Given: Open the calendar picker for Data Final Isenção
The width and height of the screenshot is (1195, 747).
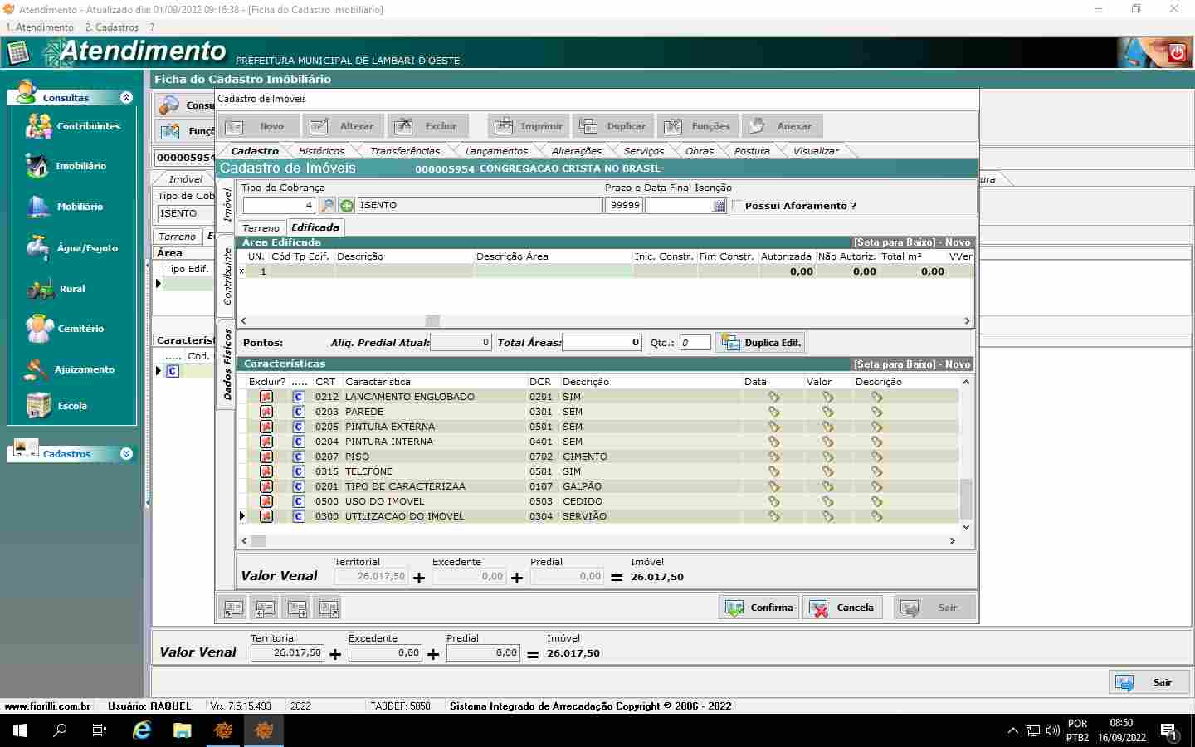Looking at the screenshot, I should tap(719, 206).
